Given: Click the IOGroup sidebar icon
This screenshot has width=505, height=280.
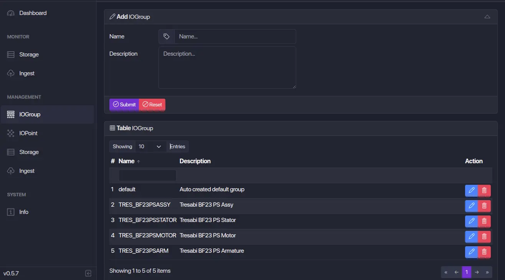Looking at the screenshot, I should click(11, 114).
